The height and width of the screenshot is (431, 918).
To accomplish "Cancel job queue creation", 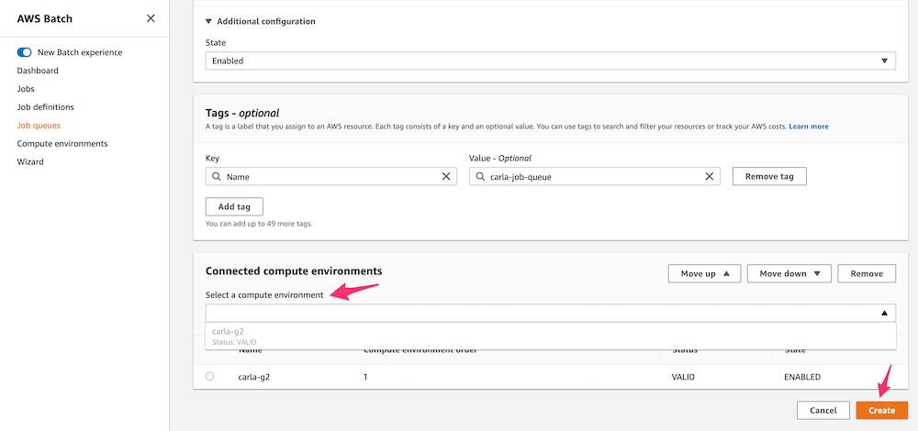I will 823,411.
